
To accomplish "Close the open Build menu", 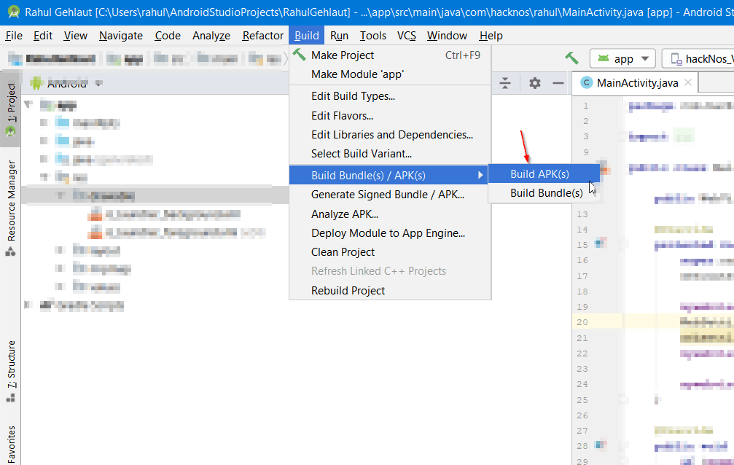I will [307, 36].
